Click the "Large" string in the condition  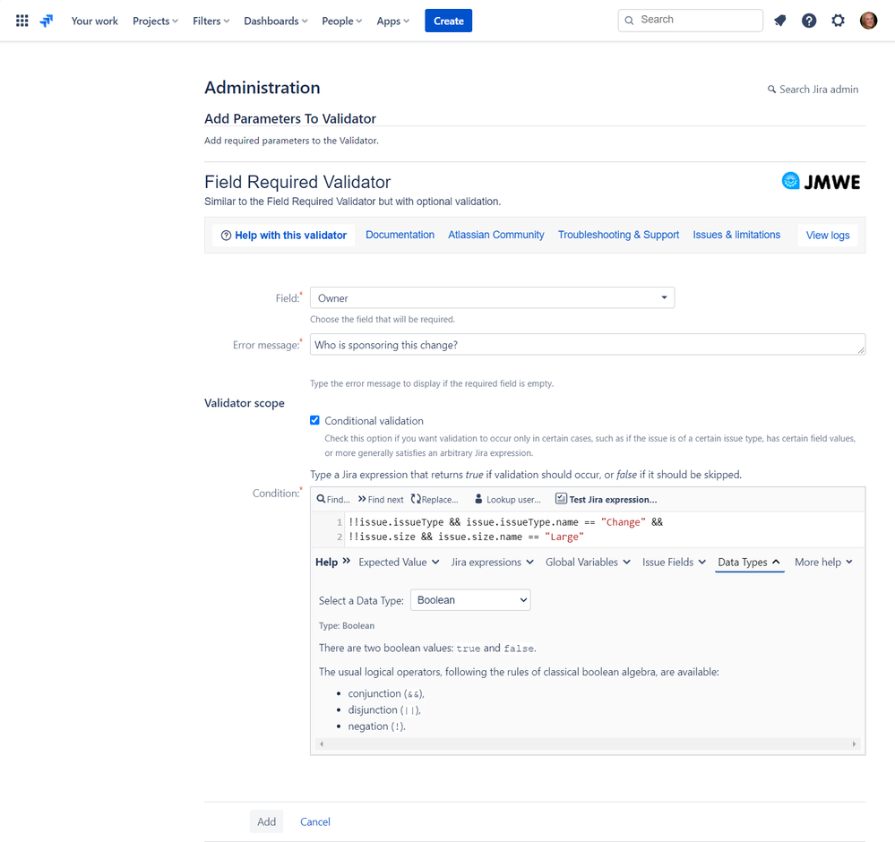tap(564, 537)
